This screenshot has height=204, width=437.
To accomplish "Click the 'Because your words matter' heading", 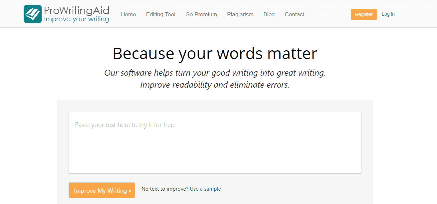I will [215, 53].
